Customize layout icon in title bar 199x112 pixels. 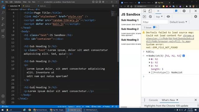click(103, 2)
